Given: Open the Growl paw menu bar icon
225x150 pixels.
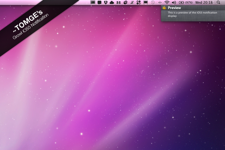Looking at the screenshot, I should [x=125, y=2].
